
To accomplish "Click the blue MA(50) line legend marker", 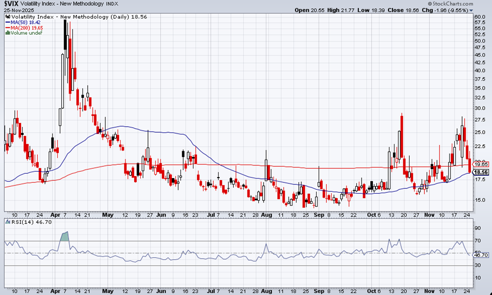I will (7, 23).
